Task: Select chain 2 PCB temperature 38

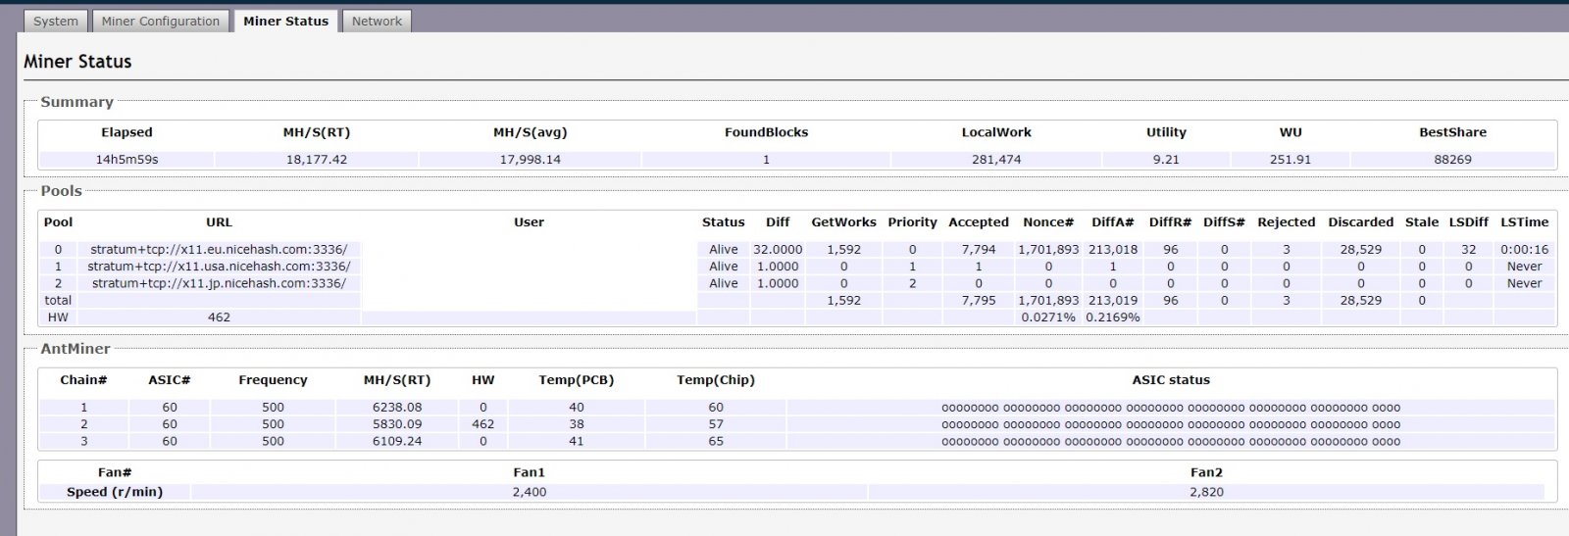Action: [576, 424]
